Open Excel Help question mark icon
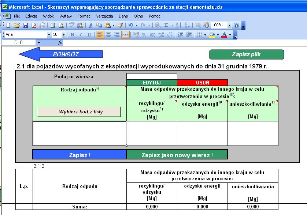 pos(236,25)
